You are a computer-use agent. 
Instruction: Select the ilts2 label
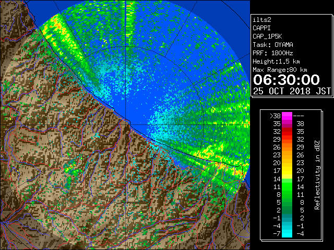262,20
